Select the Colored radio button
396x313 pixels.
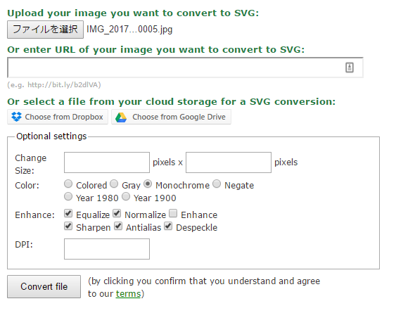click(68, 184)
